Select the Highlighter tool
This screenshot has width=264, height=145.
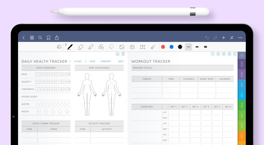91,47
